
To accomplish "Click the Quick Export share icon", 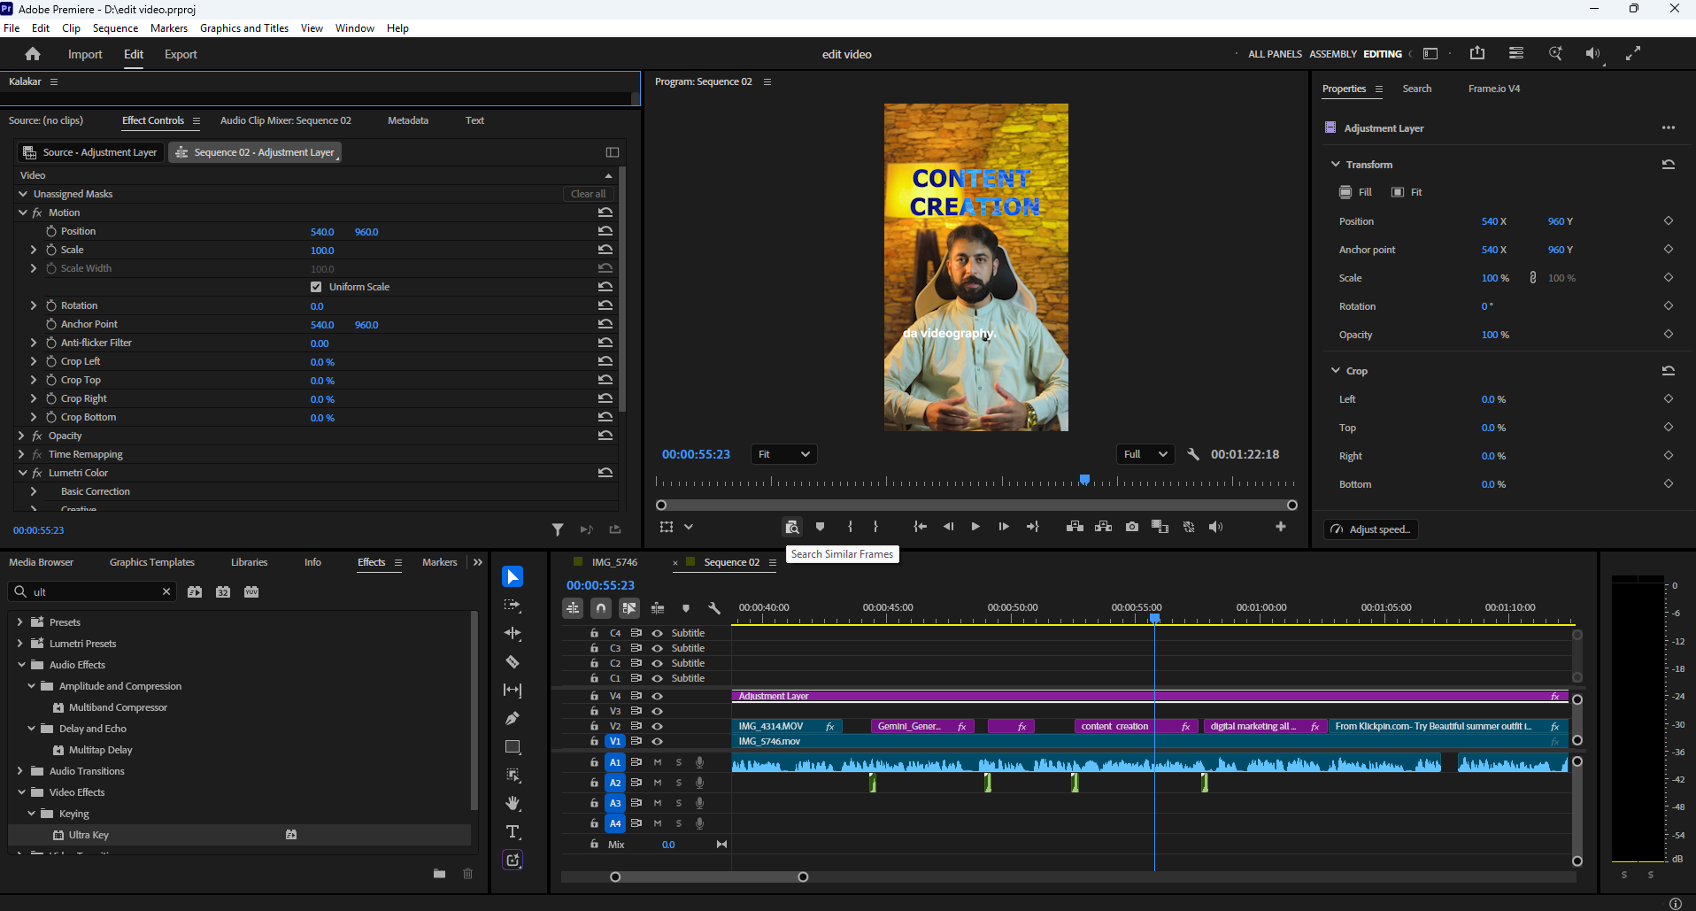I will [1477, 53].
